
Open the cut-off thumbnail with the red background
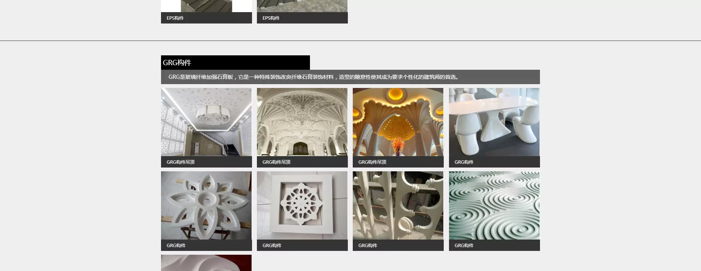click(x=206, y=263)
